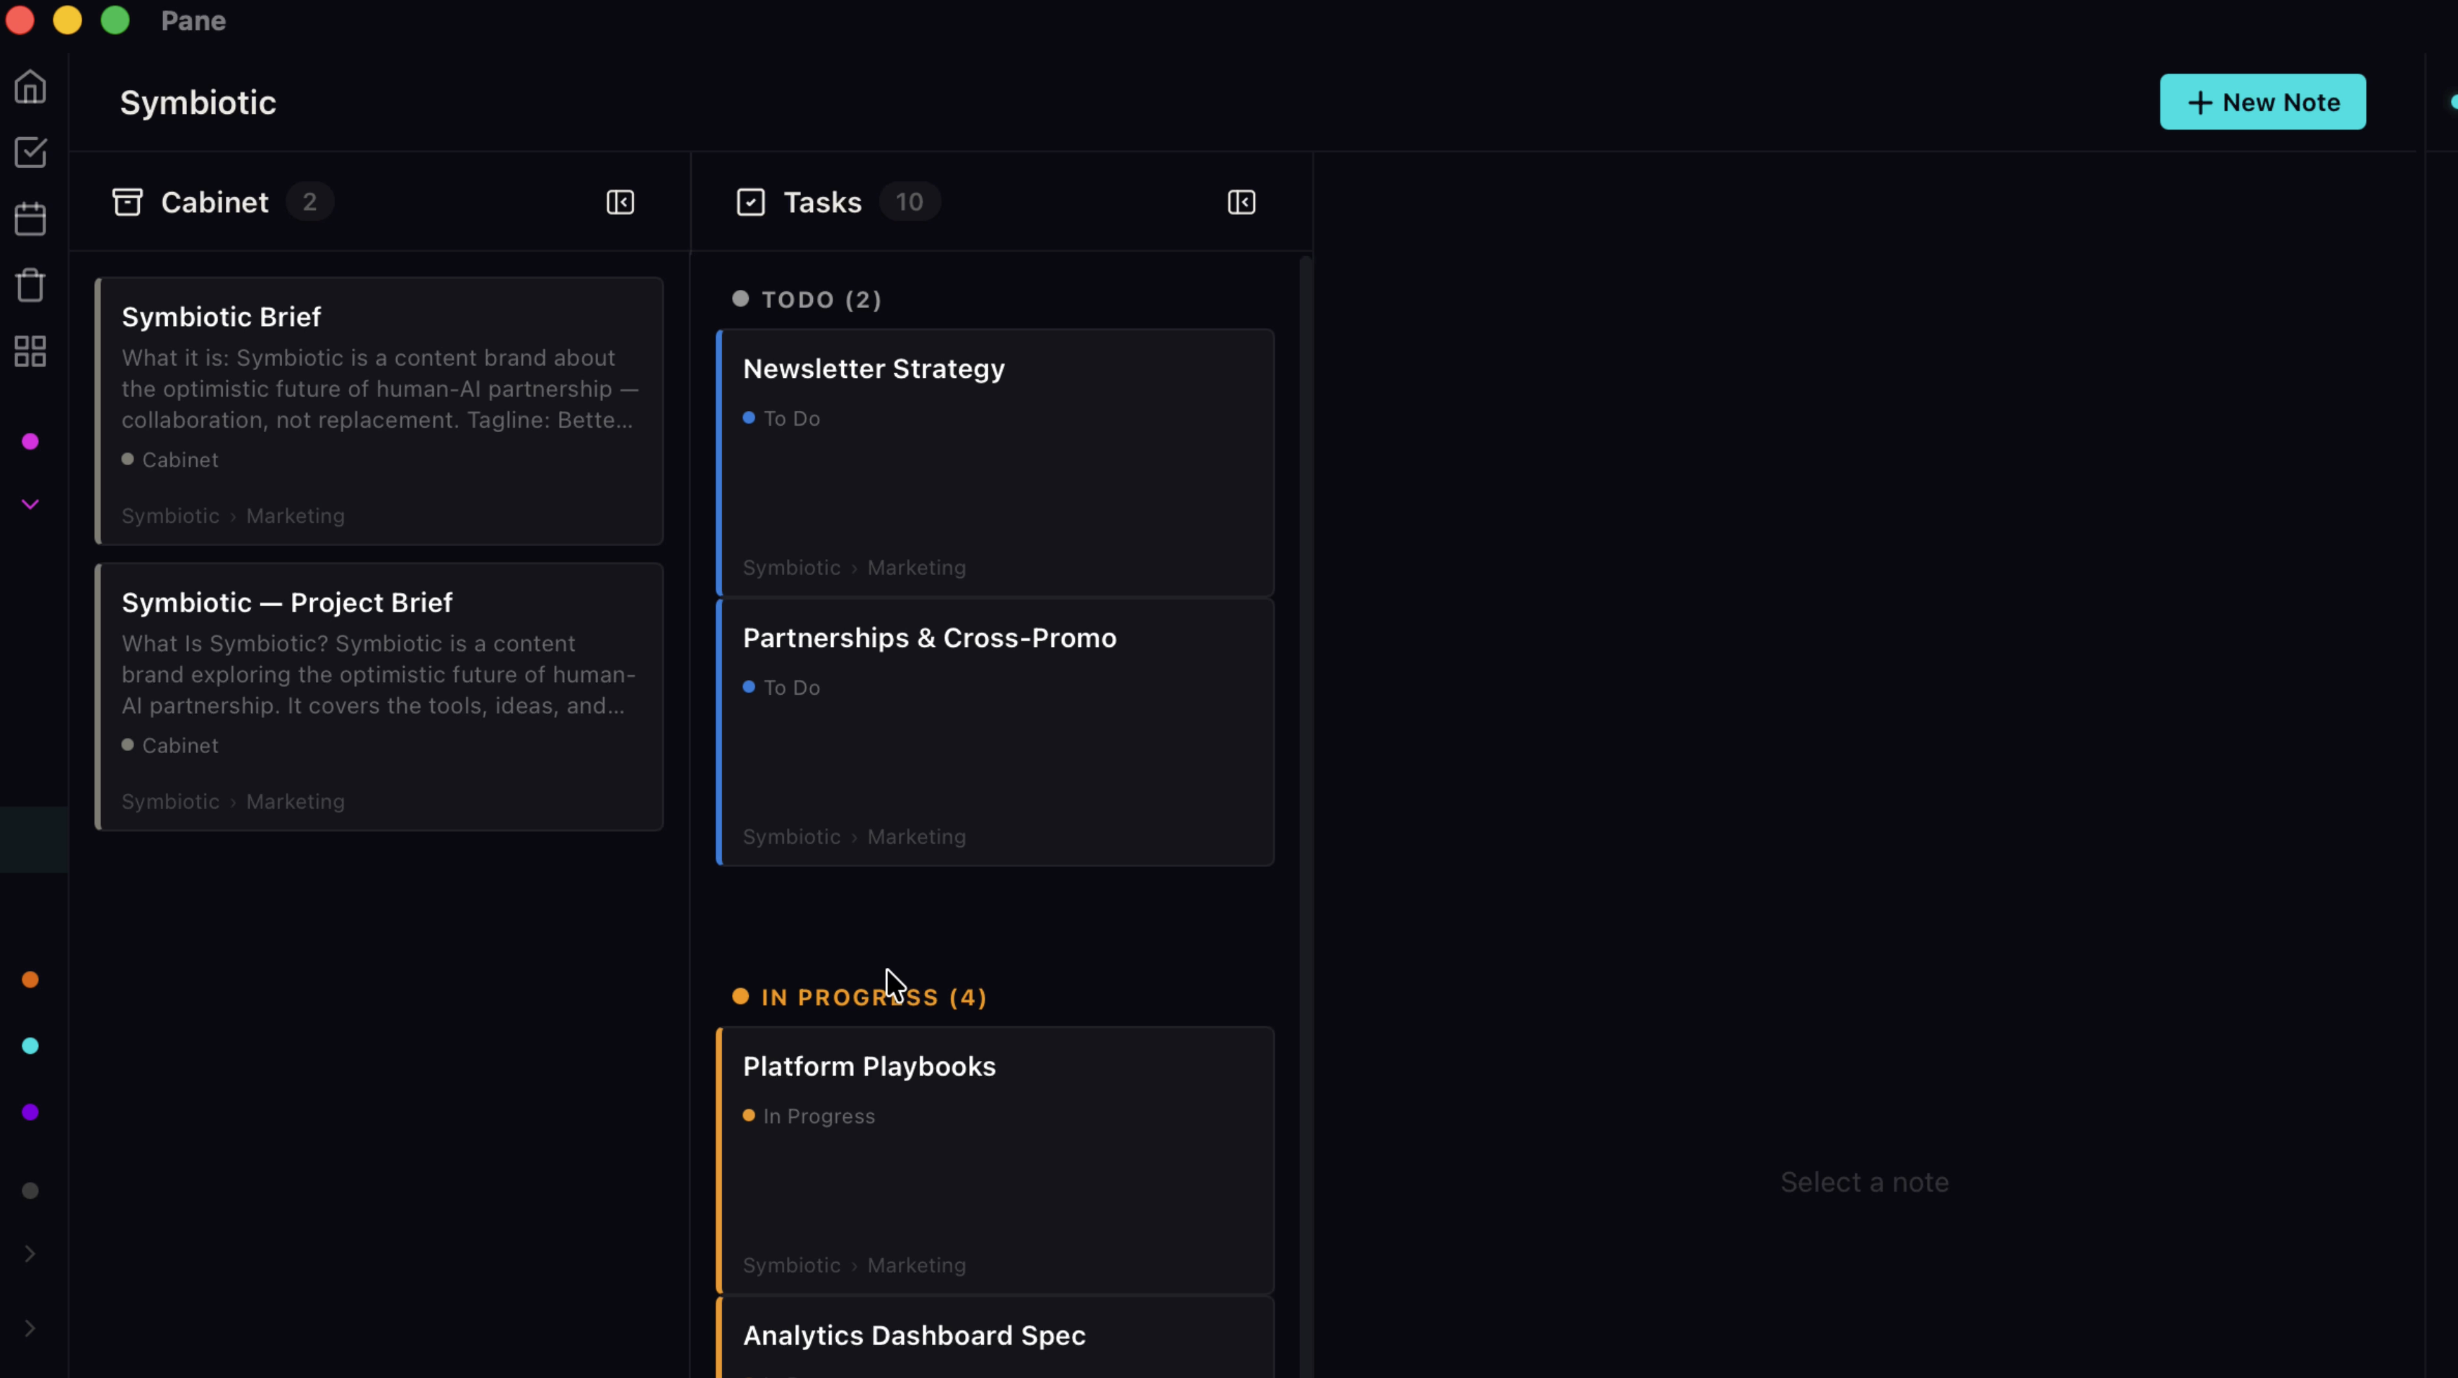Click the Tasks column scrollbar
The image size is (2458, 1378).
(1306, 816)
